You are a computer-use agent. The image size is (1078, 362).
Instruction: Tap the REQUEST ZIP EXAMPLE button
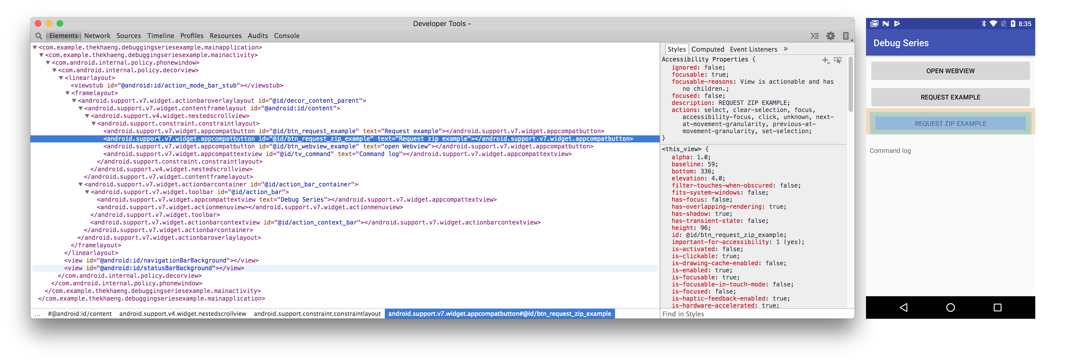950,124
